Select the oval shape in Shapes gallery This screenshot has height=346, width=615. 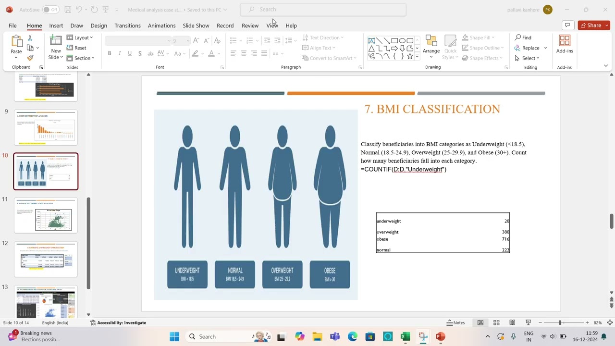[x=402, y=41]
